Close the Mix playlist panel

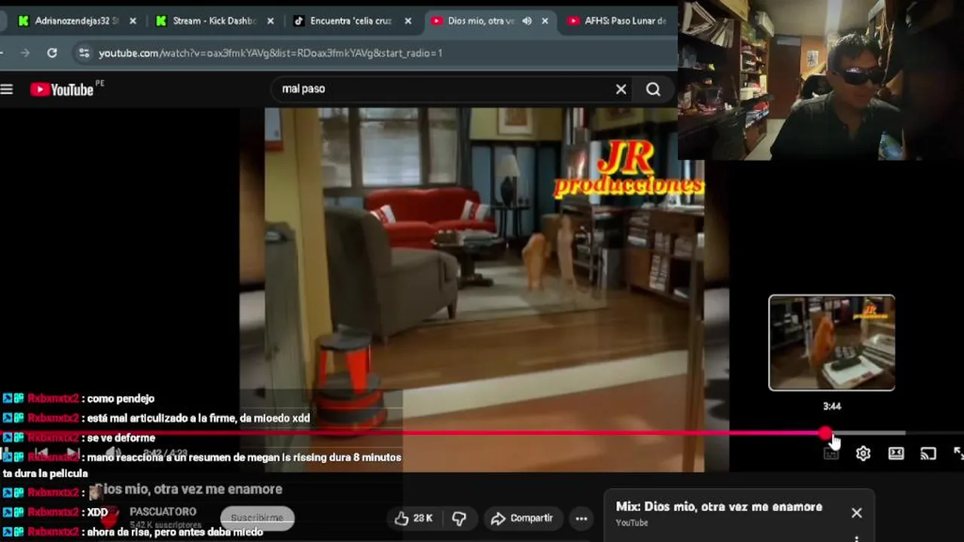(x=856, y=513)
